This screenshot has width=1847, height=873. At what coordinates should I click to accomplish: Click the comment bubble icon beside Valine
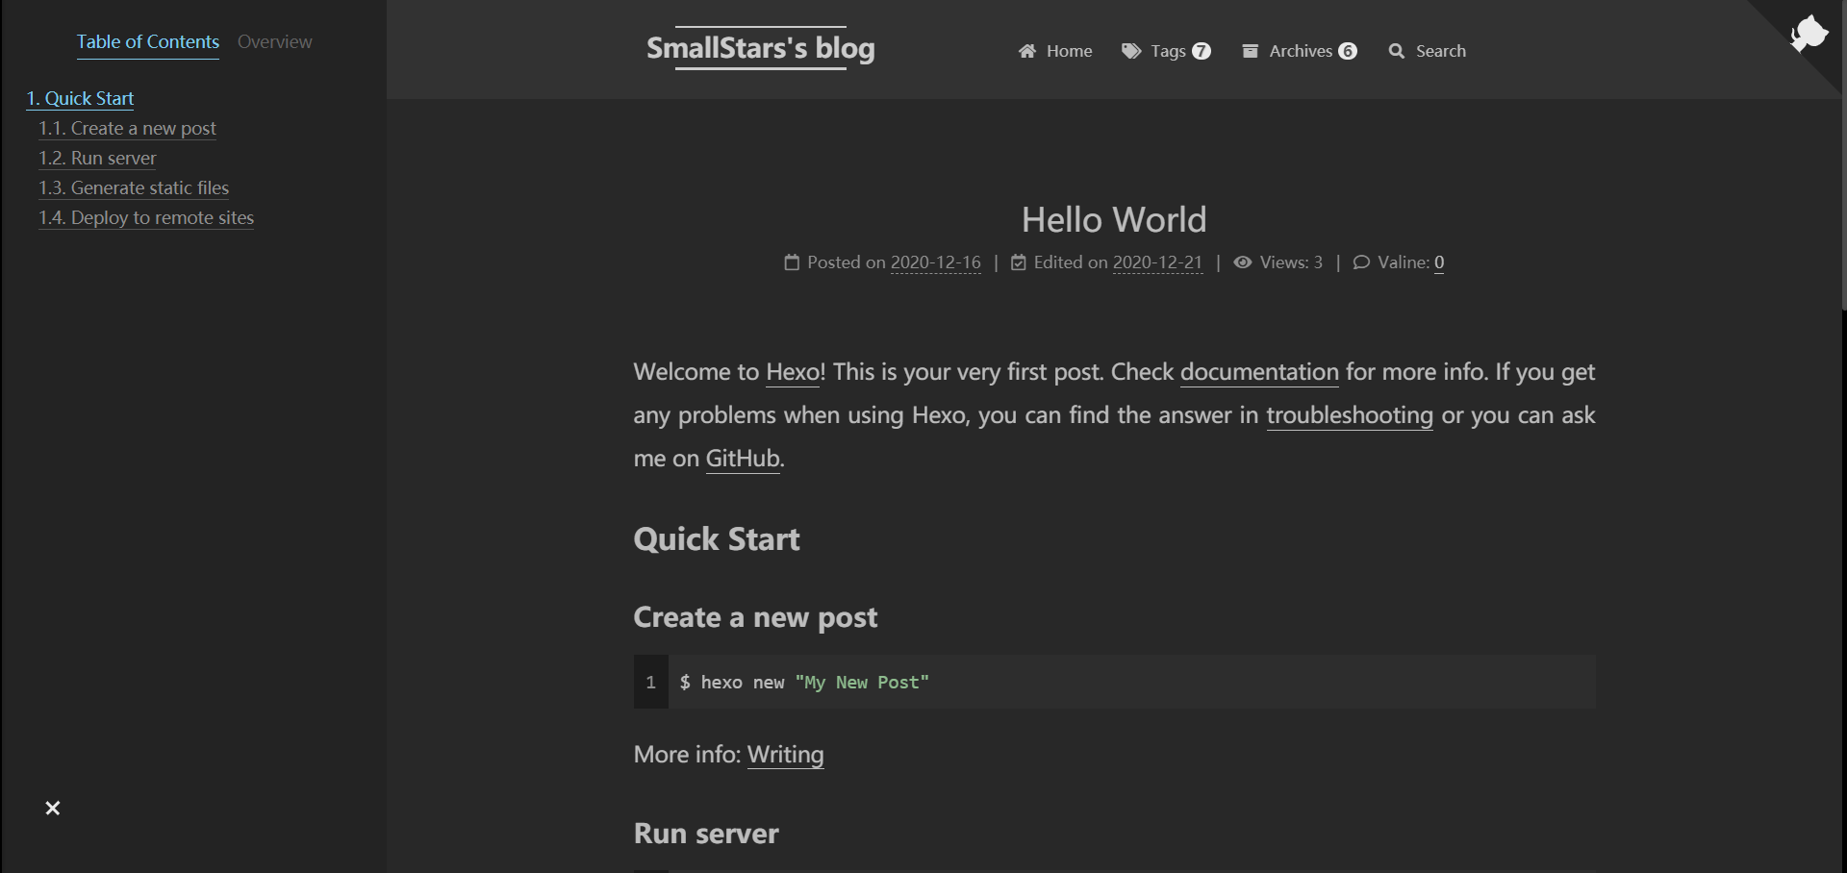click(x=1361, y=262)
